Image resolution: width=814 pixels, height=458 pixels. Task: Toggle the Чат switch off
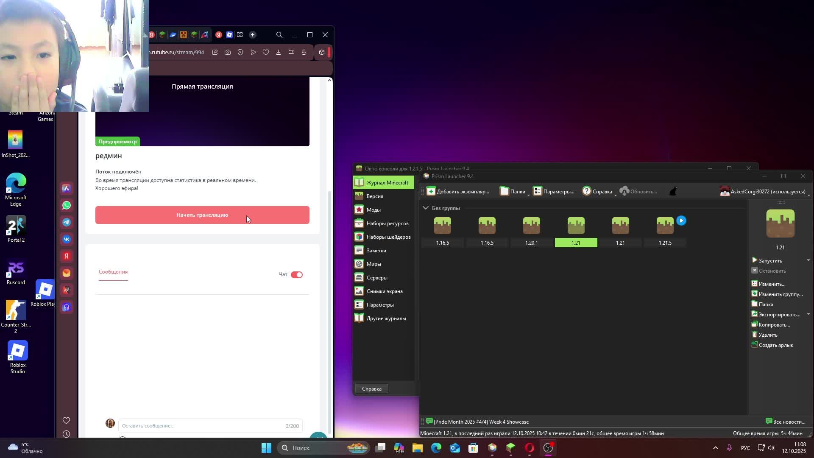(296, 275)
